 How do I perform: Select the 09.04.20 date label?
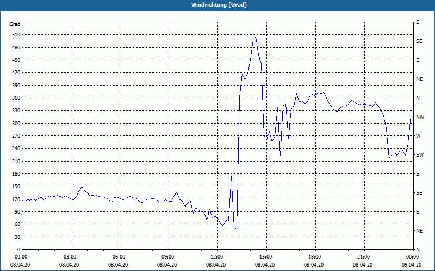pyautogui.click(x=412, y=265)
